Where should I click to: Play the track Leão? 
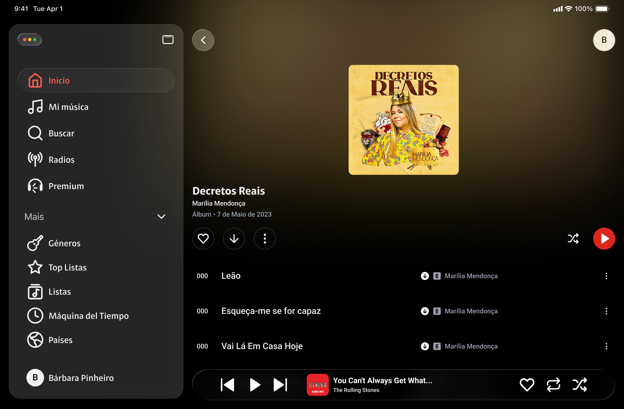231,276
